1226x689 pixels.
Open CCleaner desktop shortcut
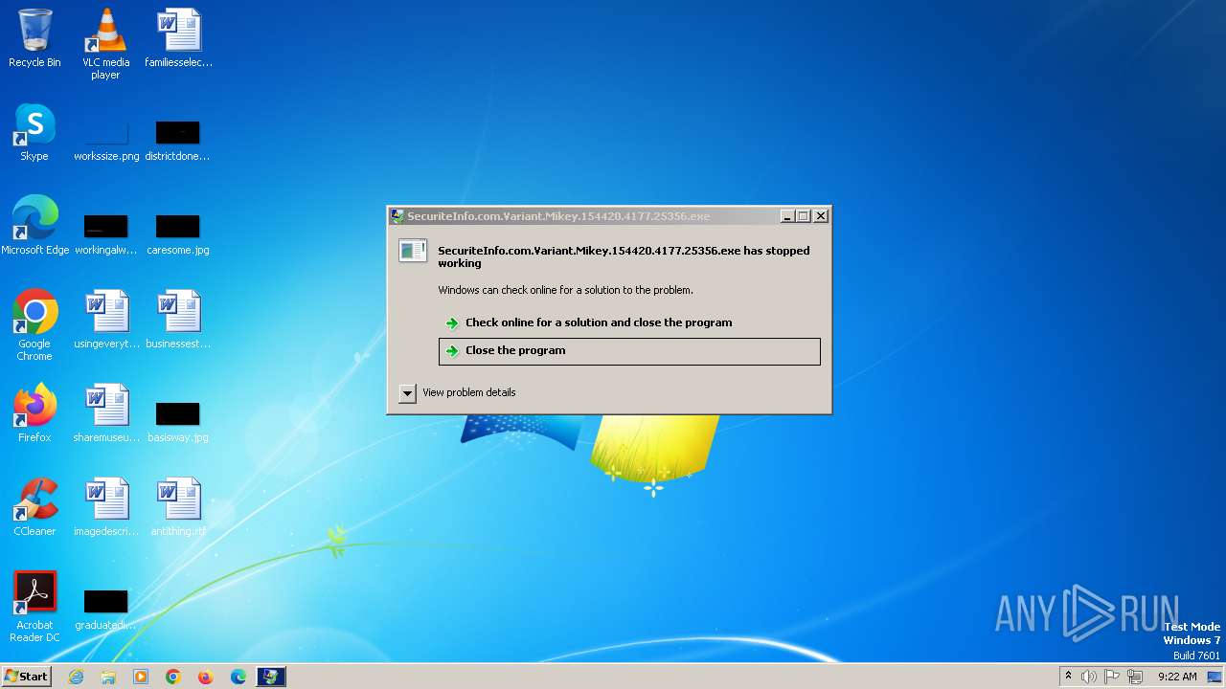click(34, 507)
